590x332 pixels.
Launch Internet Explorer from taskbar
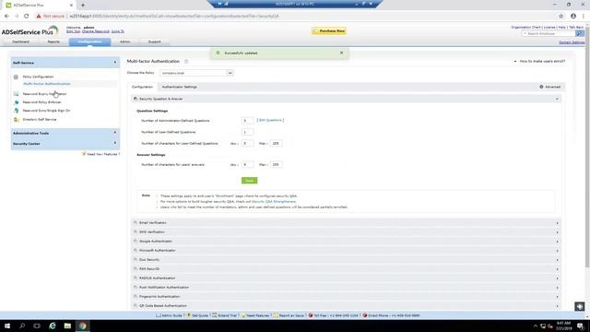click(53, 326)
